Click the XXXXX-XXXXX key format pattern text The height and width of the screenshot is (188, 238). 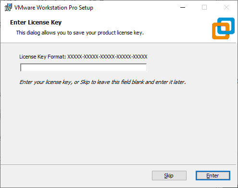coord(107,57)
